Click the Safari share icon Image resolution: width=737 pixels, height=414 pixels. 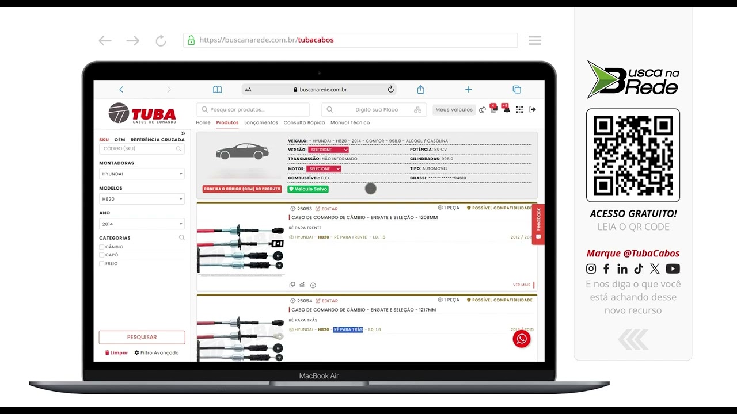pyautogui.click(x=420, y=89)
